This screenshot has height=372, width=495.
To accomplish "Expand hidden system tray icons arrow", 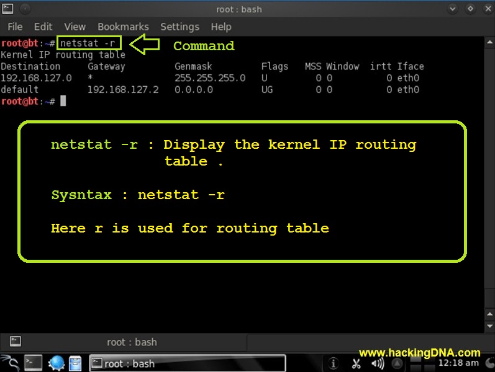I will (x=397, y=363).
